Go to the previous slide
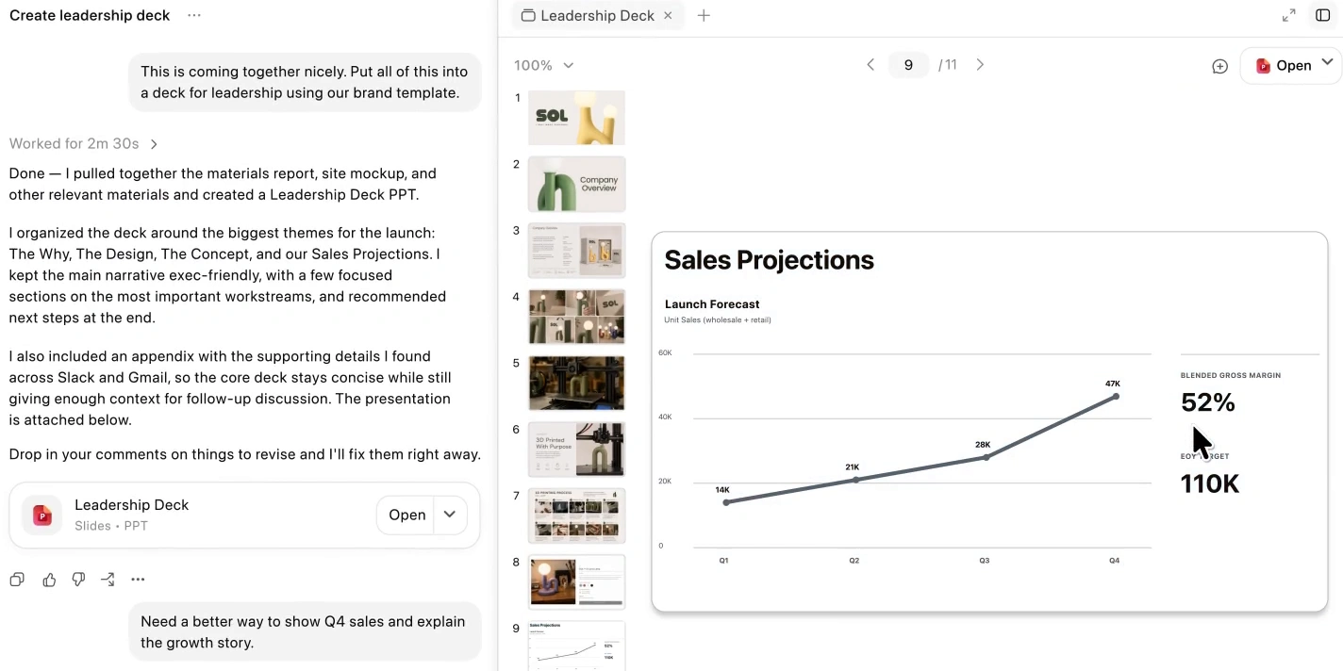The height and width of the screenshot is (671, 1343). (x=870, y=65)
